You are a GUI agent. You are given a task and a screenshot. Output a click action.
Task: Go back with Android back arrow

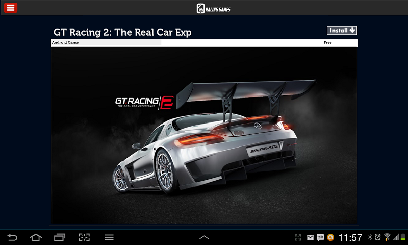tap(12, 237)
